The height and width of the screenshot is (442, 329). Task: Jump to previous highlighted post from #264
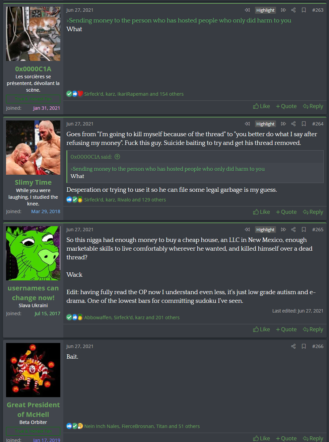[247, 124]
